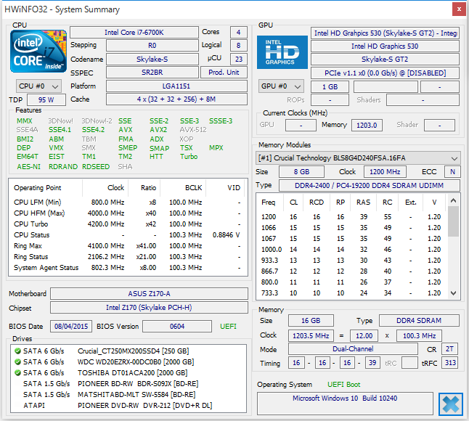Click the AES-NI feature label
The width and height of the screenshot is (469, 421).
28,166
